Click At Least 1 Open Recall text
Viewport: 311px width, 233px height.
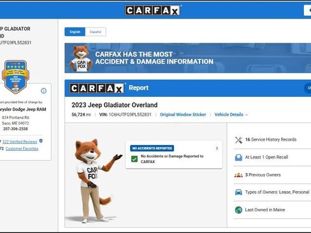coord(266,157)
